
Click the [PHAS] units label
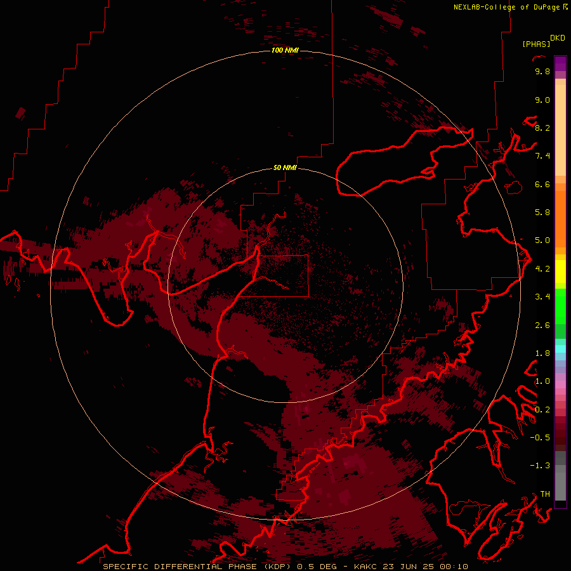click(536, 44)
